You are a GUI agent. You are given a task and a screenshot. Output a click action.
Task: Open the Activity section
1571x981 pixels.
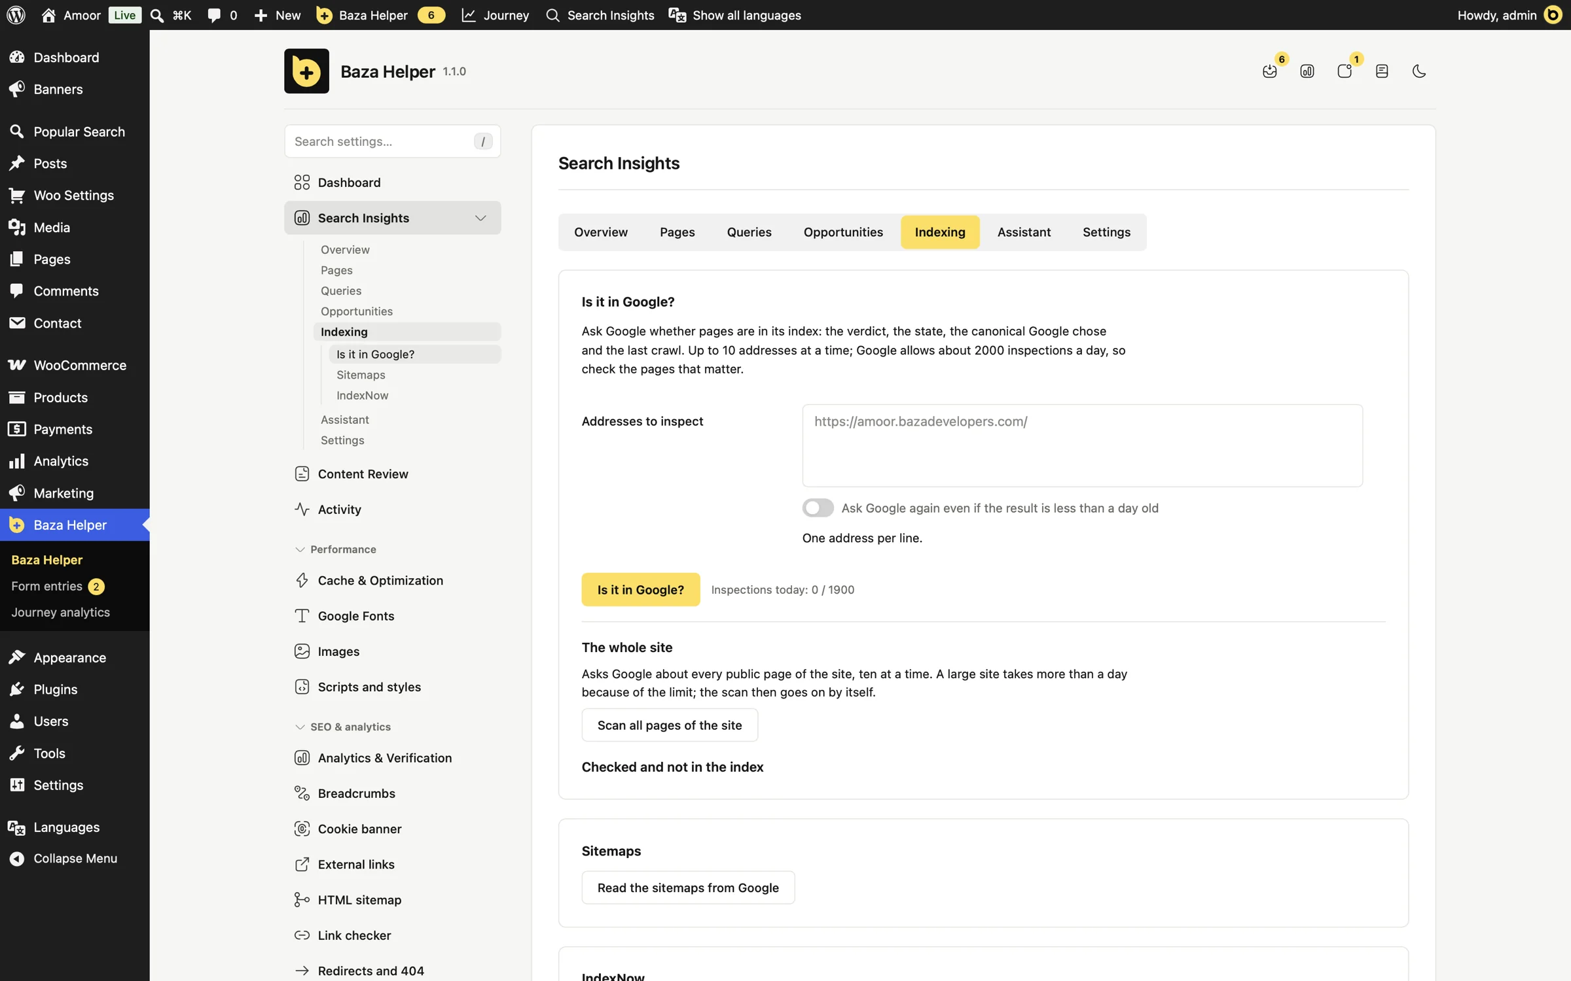pos(393,509)
